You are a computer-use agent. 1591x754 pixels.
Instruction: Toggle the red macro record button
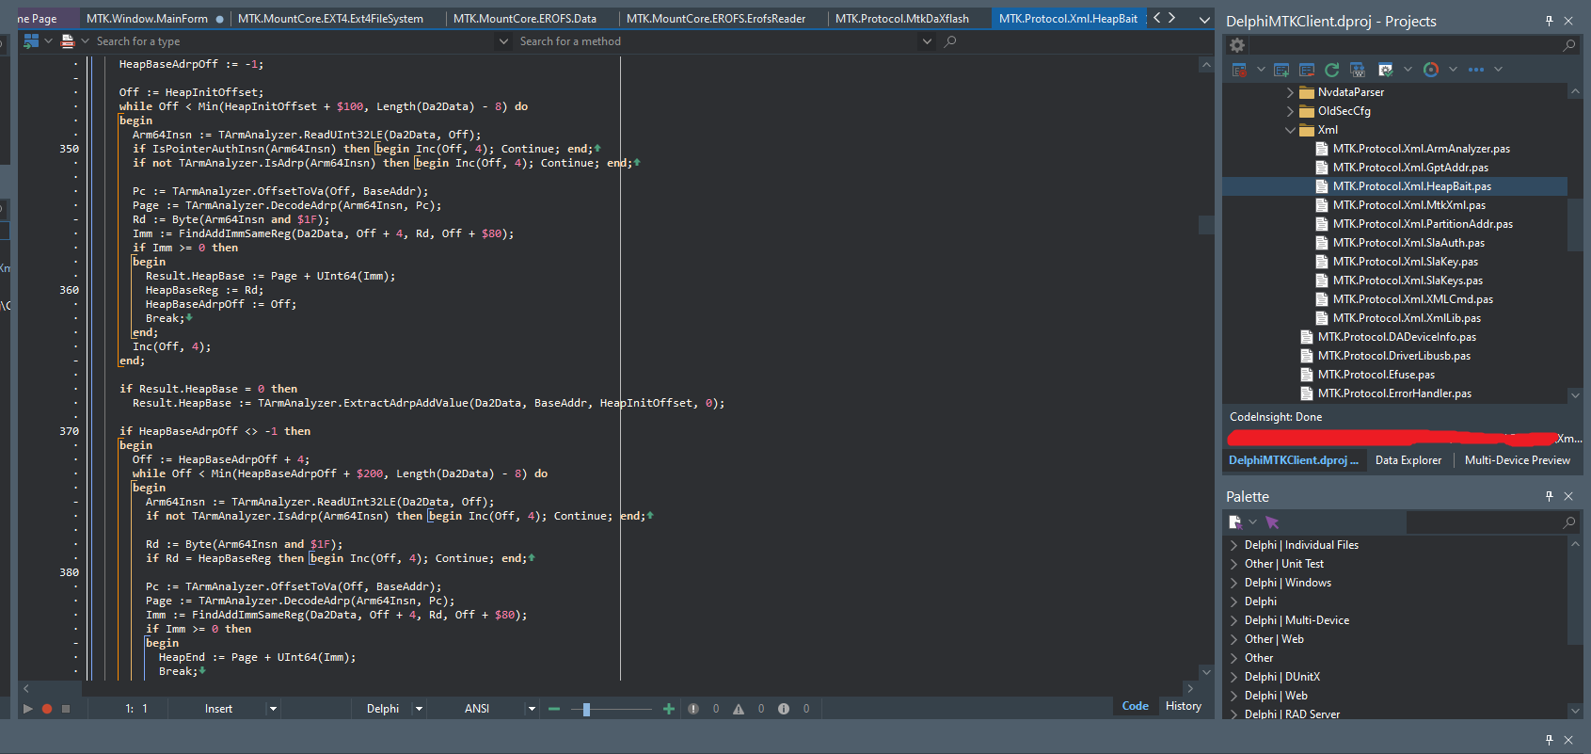[x=47, y=709]
